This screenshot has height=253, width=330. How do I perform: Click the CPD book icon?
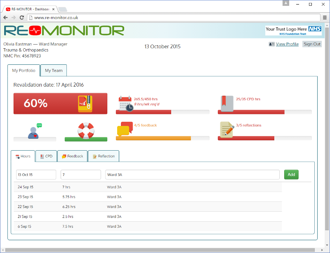pos(227,103)
